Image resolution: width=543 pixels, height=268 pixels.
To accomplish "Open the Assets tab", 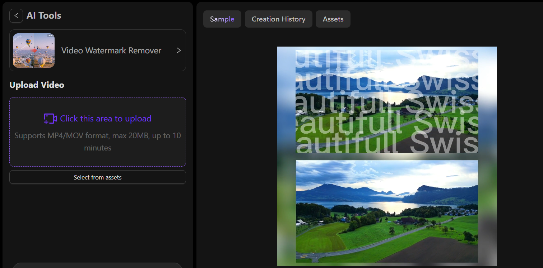I will pos(333,19).
